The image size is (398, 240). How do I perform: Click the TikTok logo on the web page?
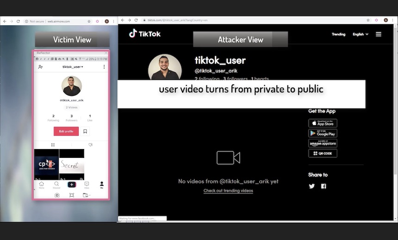[145, 33]
